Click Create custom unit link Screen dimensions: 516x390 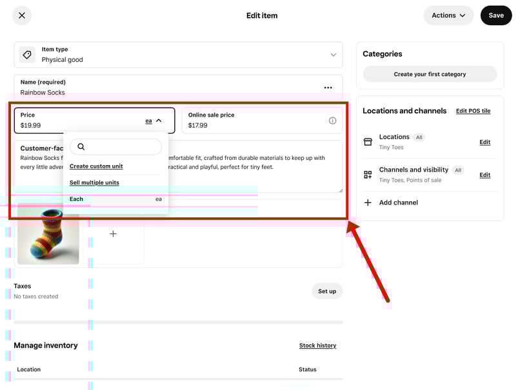coord(96,166)
